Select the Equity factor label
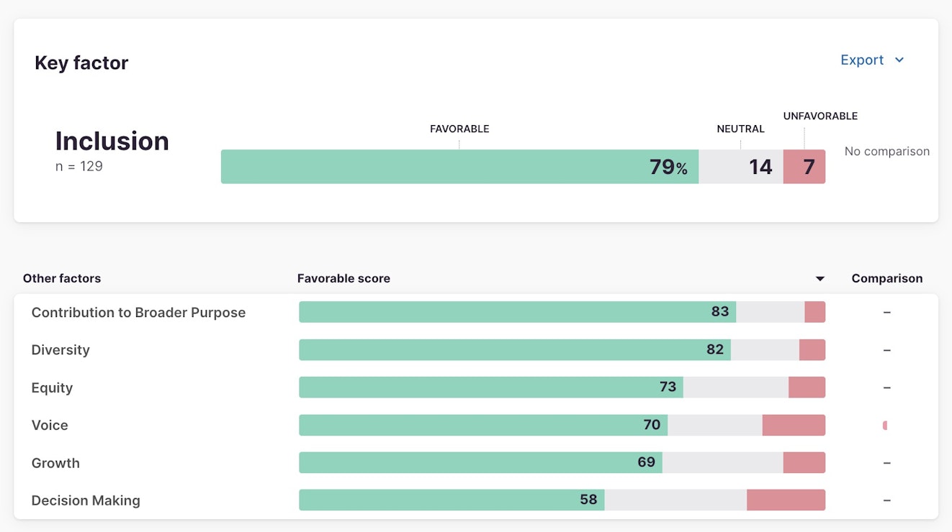 [52, 387]
